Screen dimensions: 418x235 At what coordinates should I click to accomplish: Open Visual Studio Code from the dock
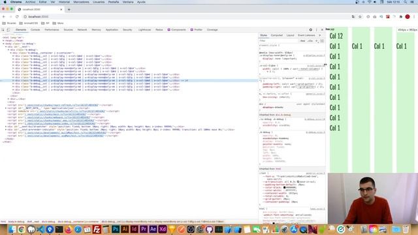click(x=40, y=229)
